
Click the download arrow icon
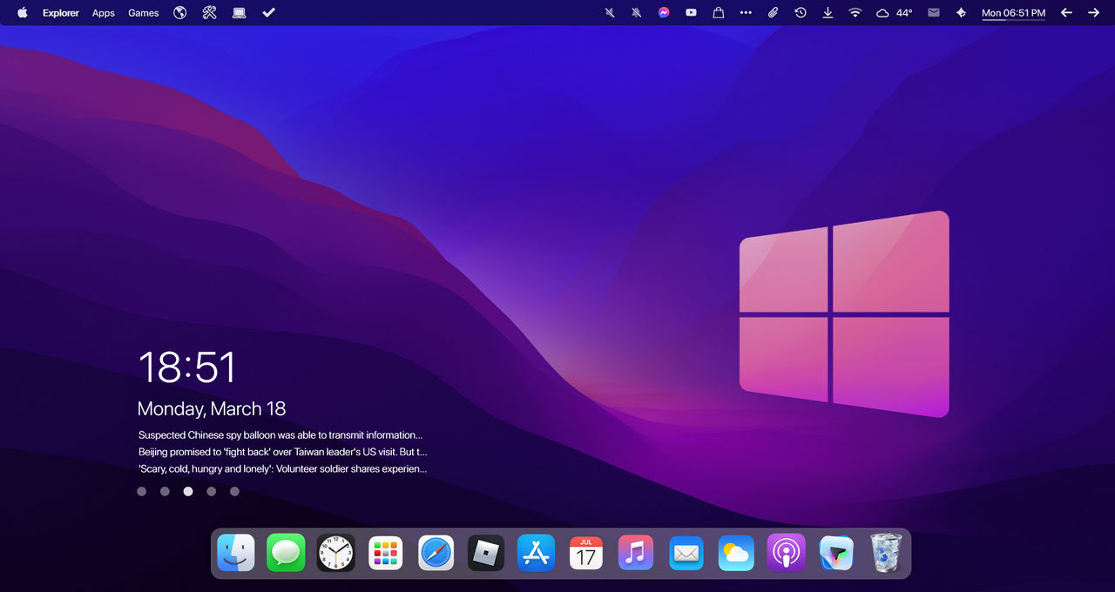pos(828,13)
